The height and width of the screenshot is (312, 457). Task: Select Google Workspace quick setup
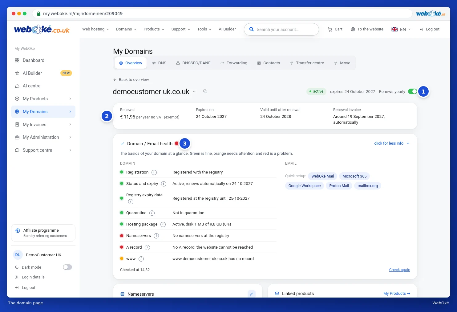click(x=305, y=186)
